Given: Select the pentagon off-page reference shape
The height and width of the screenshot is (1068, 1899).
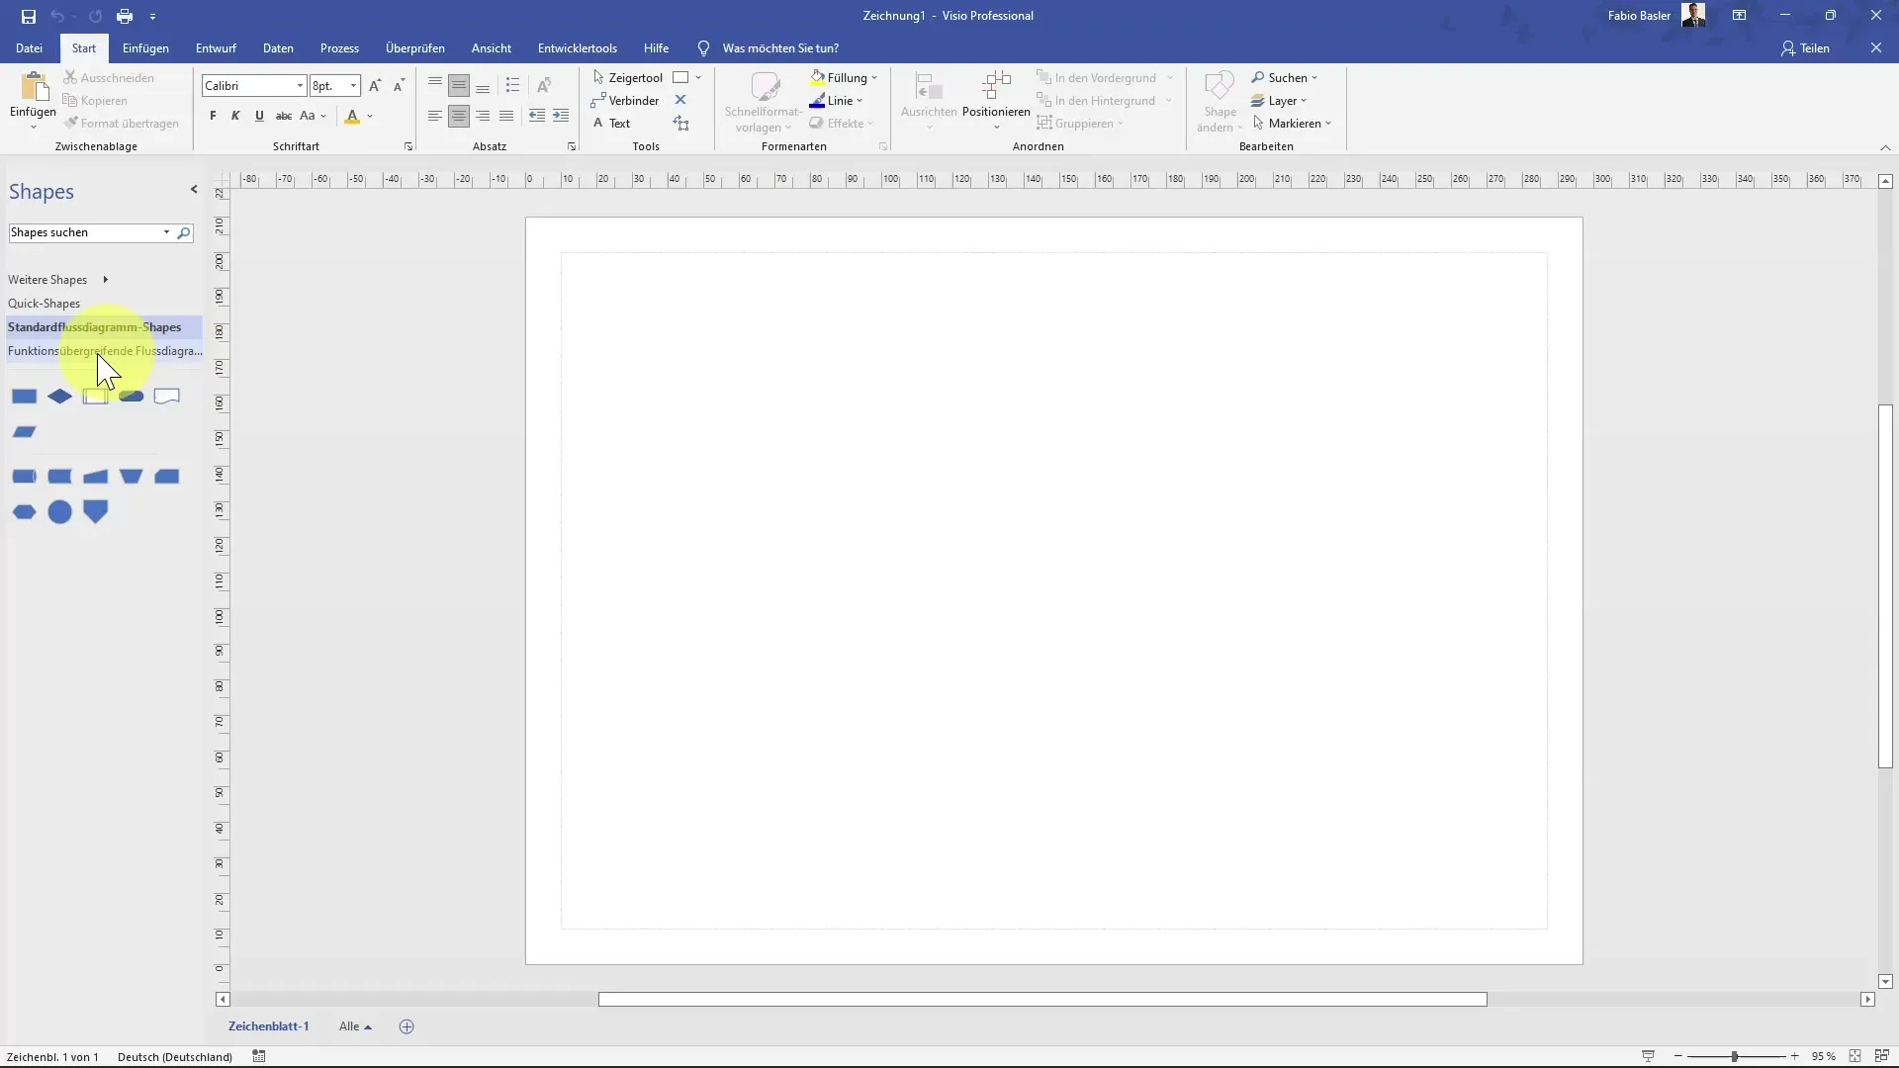Looking at the screenshot, I should [x=95, y=512].
